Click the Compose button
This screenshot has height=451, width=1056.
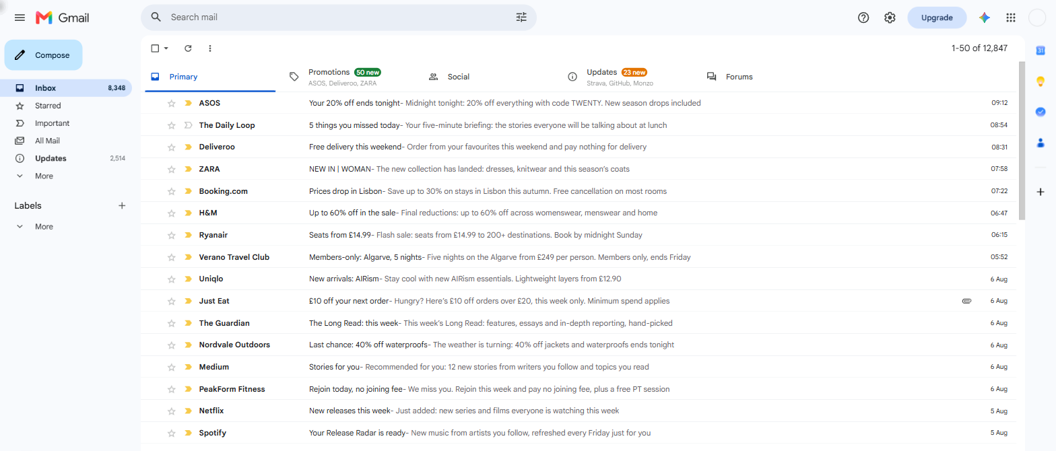tap(43, 55)
